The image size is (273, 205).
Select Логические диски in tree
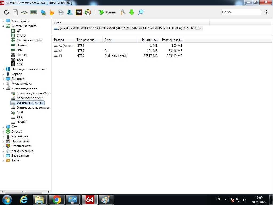30,98
